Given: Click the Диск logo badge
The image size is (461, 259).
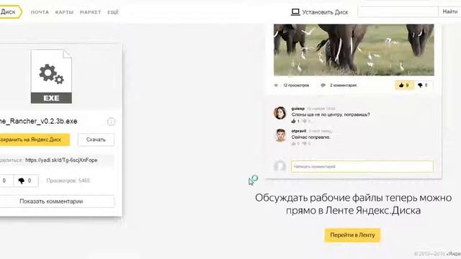Looking at the screenshot, I should (x=10, y=12).
